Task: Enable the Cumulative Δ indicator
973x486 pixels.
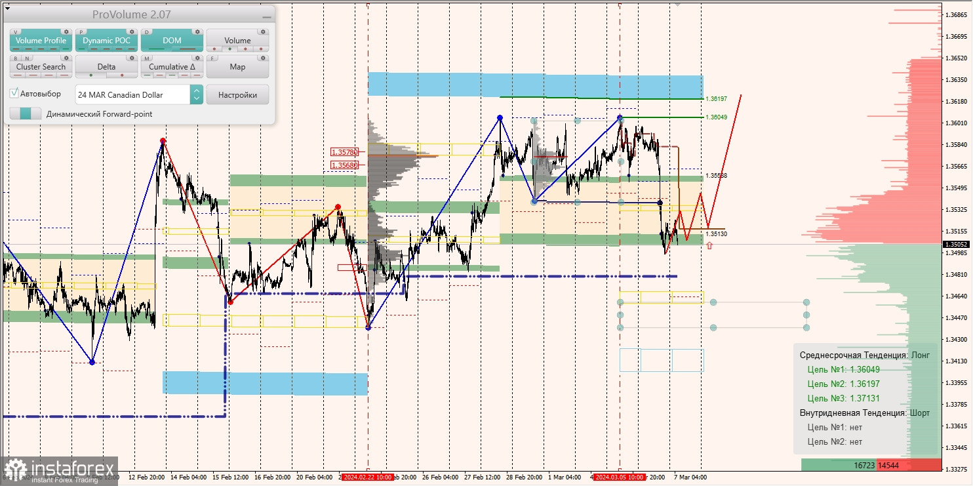Action: 172,67
